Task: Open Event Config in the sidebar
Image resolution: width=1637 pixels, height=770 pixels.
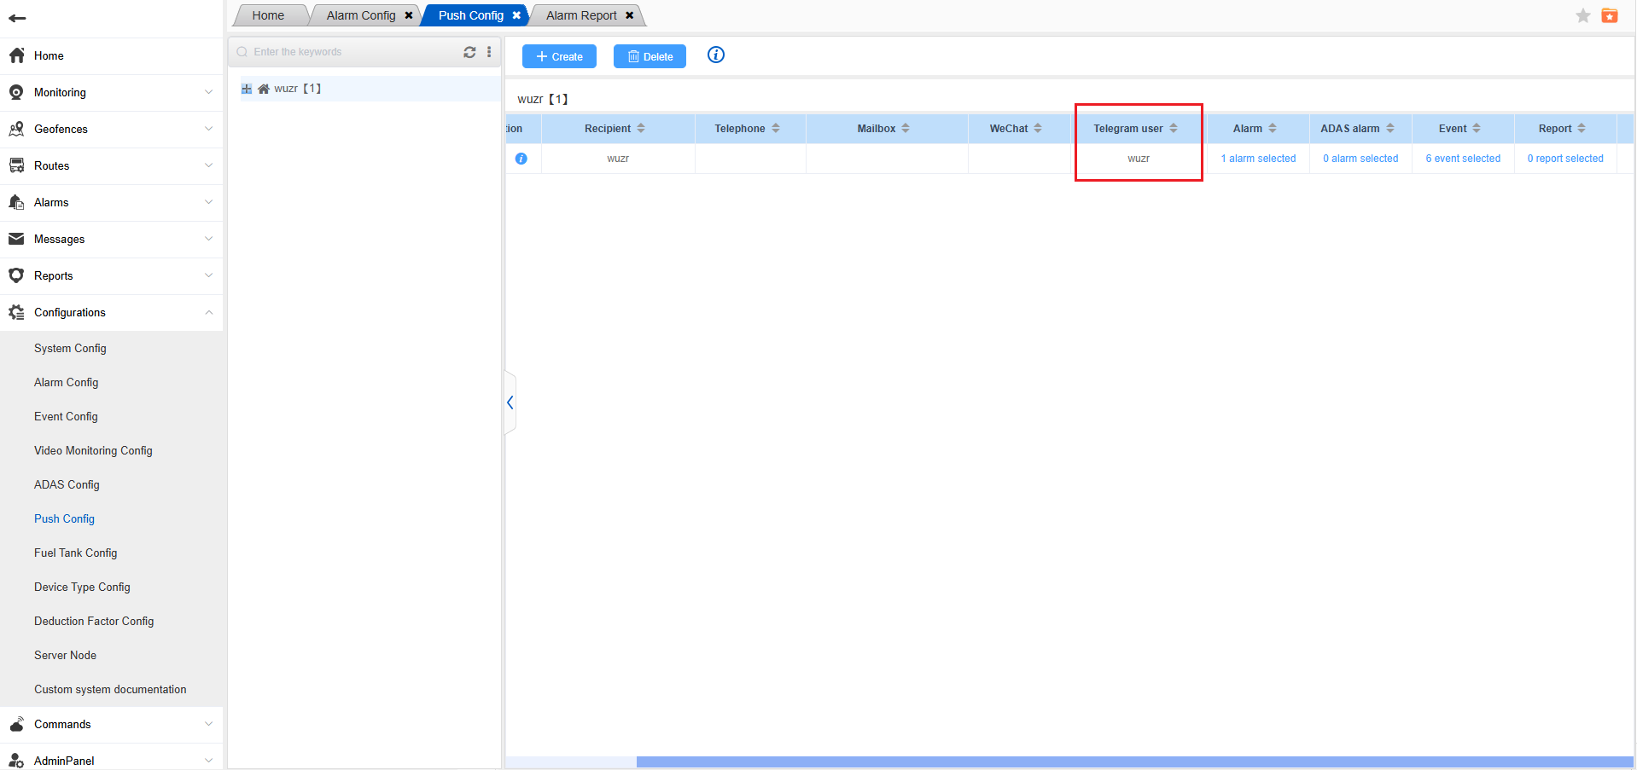Action: (66, 416)
